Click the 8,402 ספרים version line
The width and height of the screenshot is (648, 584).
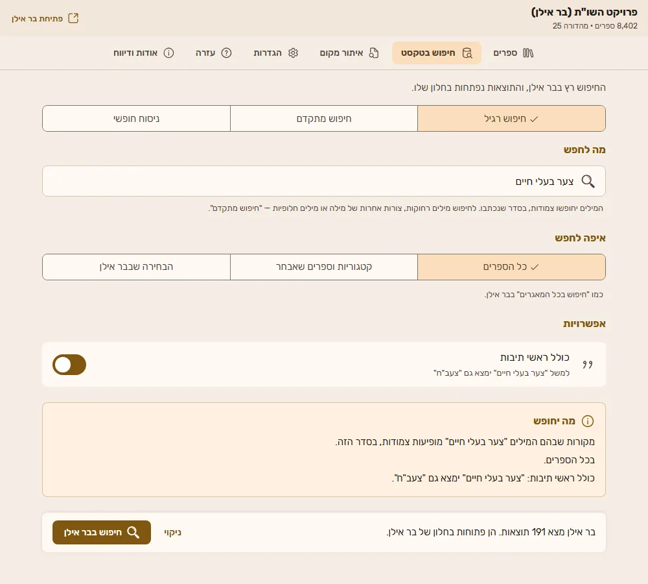595,26
